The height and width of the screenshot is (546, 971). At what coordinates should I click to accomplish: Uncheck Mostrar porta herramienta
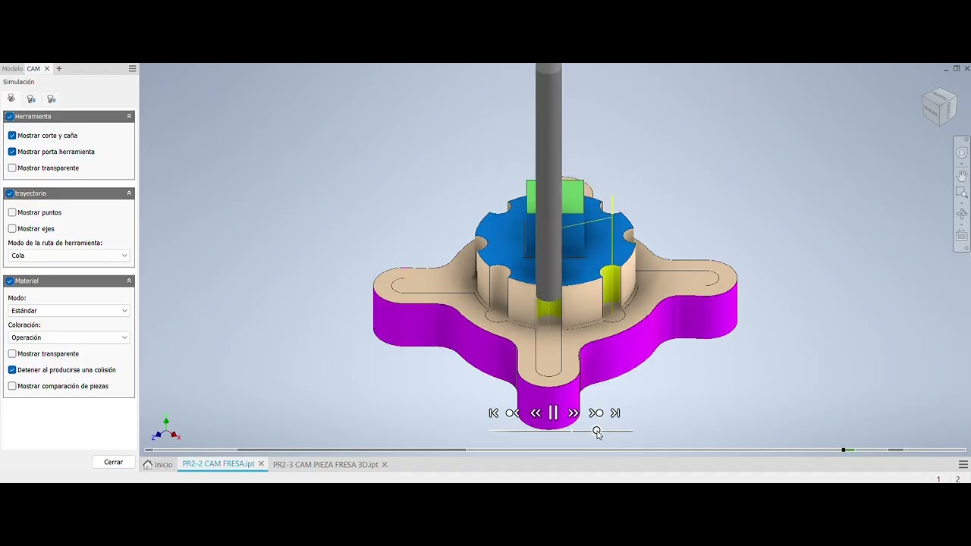click(x=12, y=152)
